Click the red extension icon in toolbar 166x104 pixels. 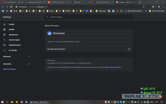pos(149,7)
